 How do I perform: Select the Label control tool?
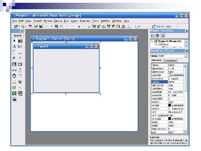[14, 46]
